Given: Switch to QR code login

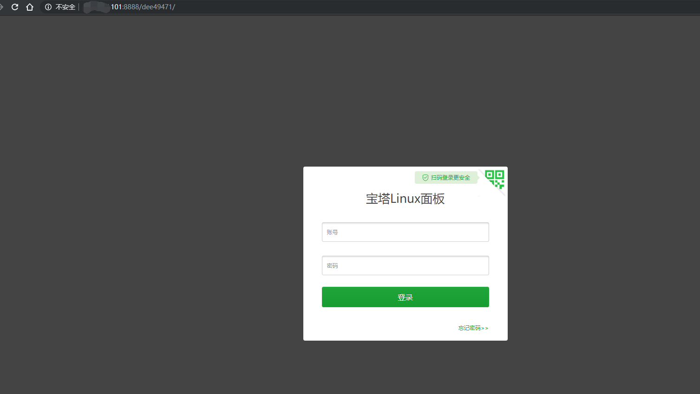Looking at the screenshot, I should coord(494,179).
